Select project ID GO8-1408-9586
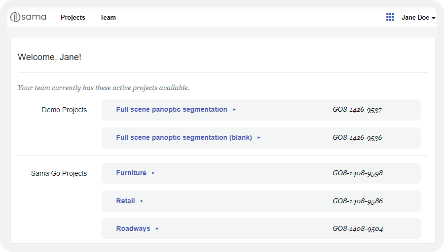The width and height of the screenshot is (444, 252). point(358,201)
